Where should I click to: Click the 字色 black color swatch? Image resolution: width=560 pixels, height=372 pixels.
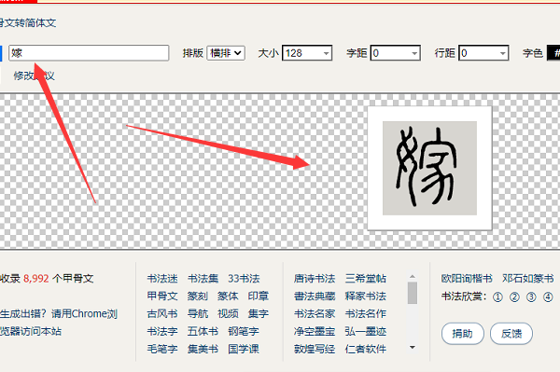click(553, 53)
